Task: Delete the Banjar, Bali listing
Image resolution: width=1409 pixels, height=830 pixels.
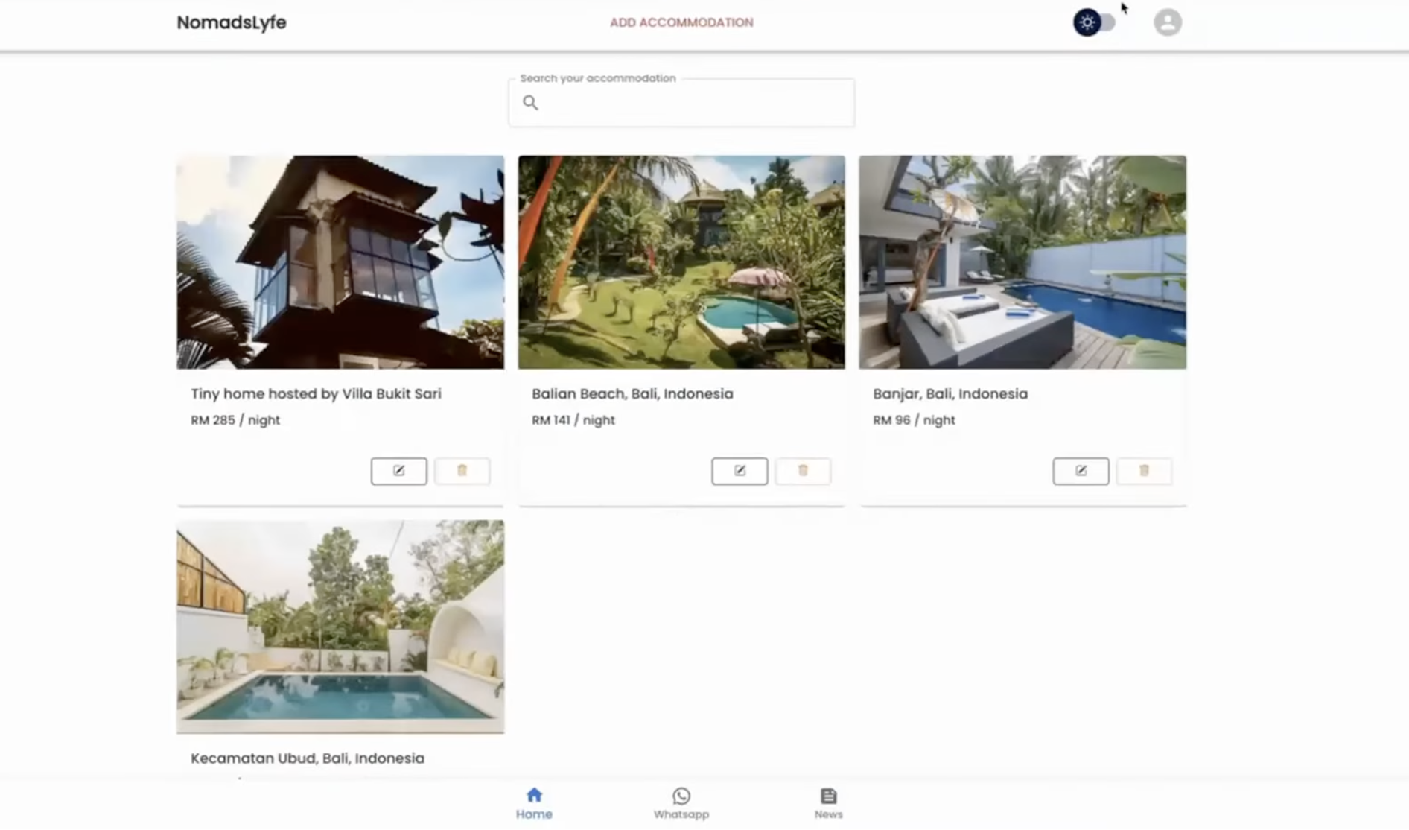Action: pos(1144,471)
